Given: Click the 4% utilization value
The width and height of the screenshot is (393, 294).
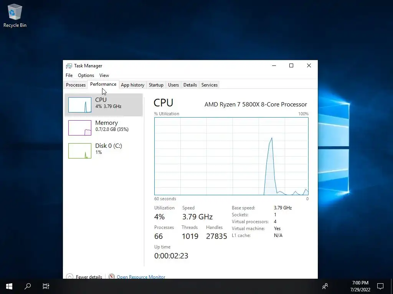Looking at the screenshot, I should [x=159, y=217].
